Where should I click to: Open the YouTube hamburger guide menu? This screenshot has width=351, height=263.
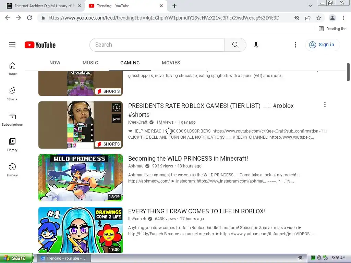[12, 45]
